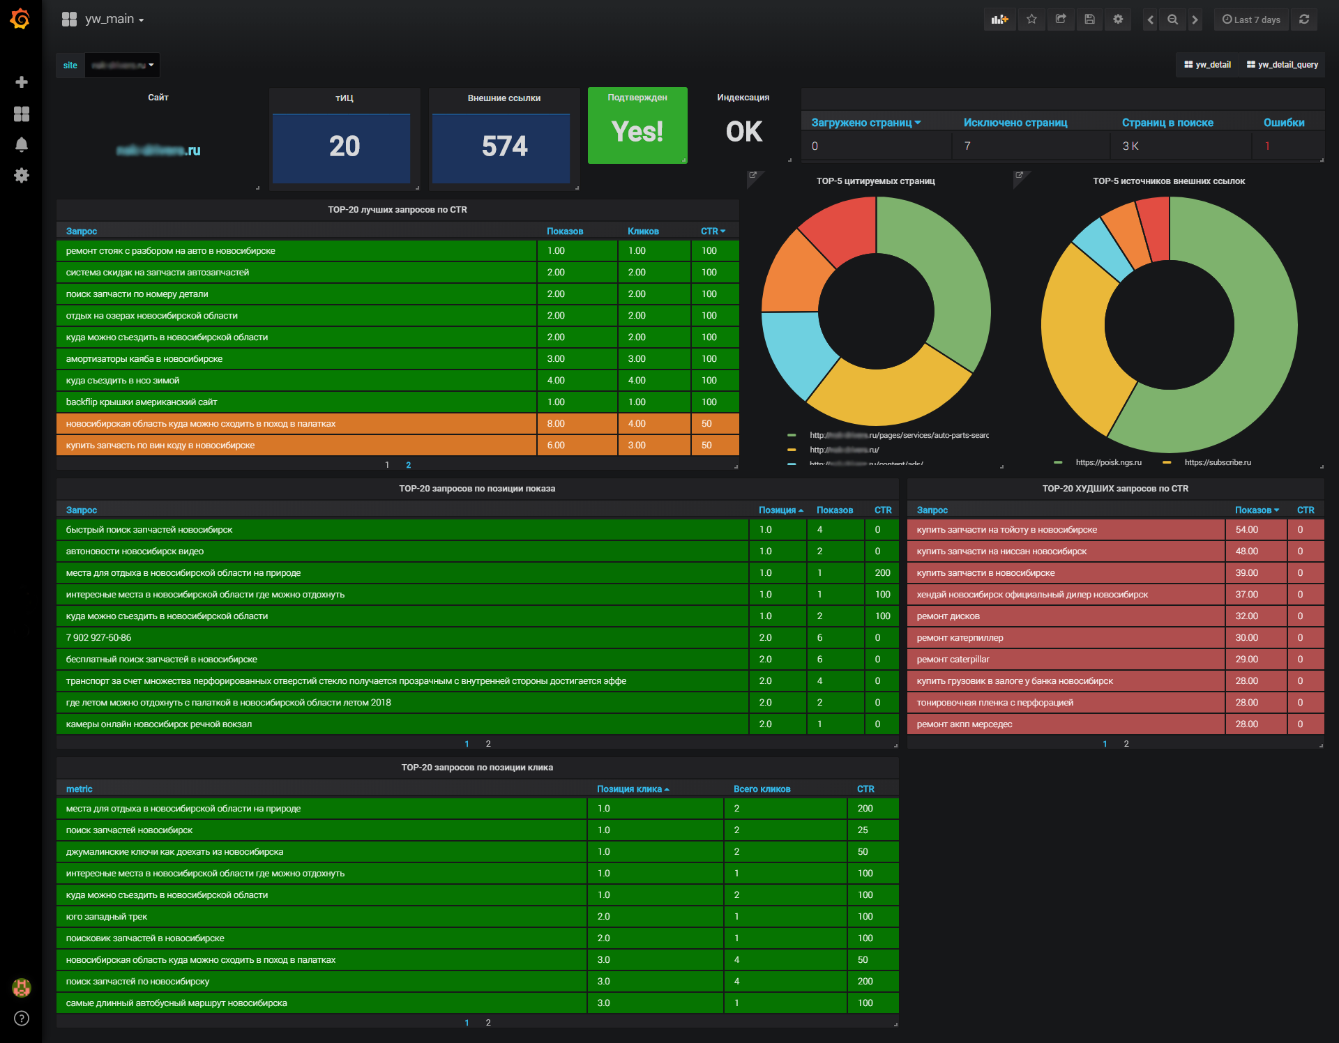Click the Всего кликов column header
Viewport: 1339px width, 1043px height.
click(762, 789)
